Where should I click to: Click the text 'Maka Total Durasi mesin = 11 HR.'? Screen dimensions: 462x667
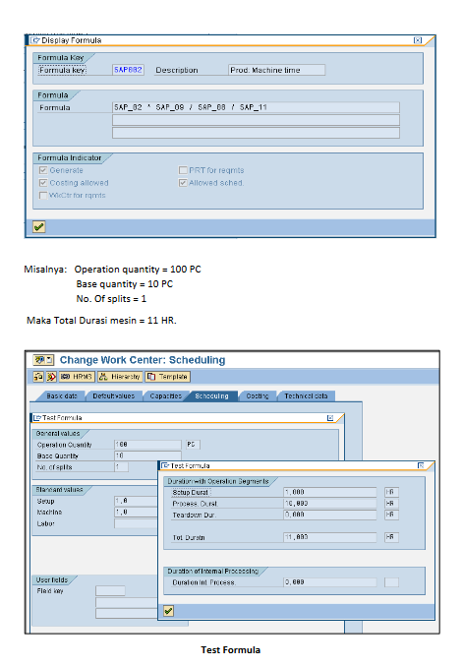(101, 321)
